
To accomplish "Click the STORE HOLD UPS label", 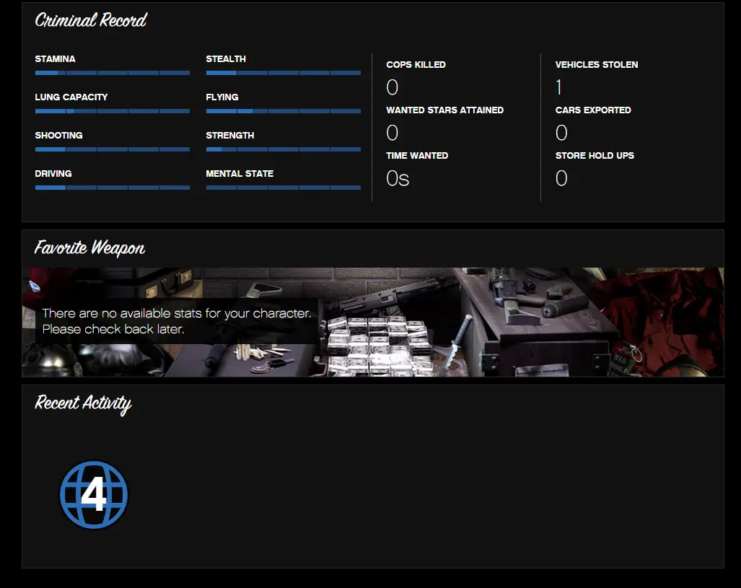I will [x=595, y=156].
